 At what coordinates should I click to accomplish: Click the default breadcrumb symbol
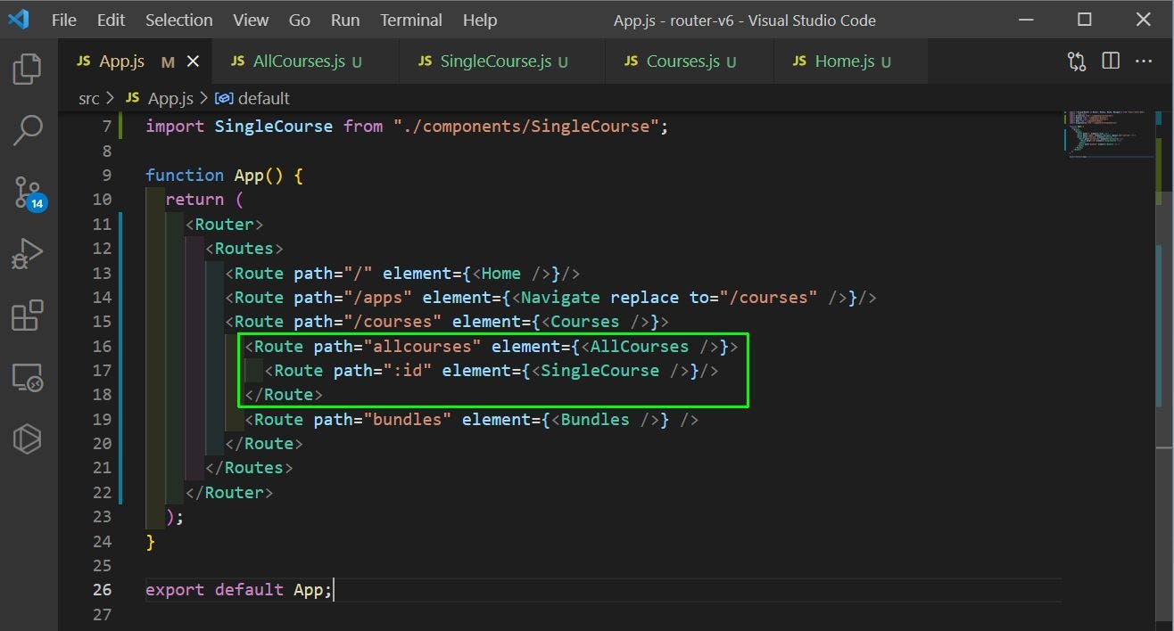253,98
